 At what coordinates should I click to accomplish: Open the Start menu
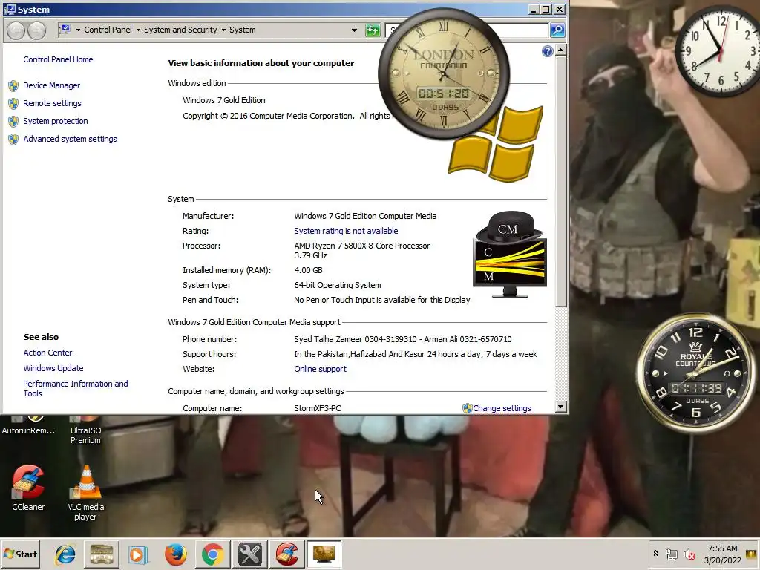(20, 554)
